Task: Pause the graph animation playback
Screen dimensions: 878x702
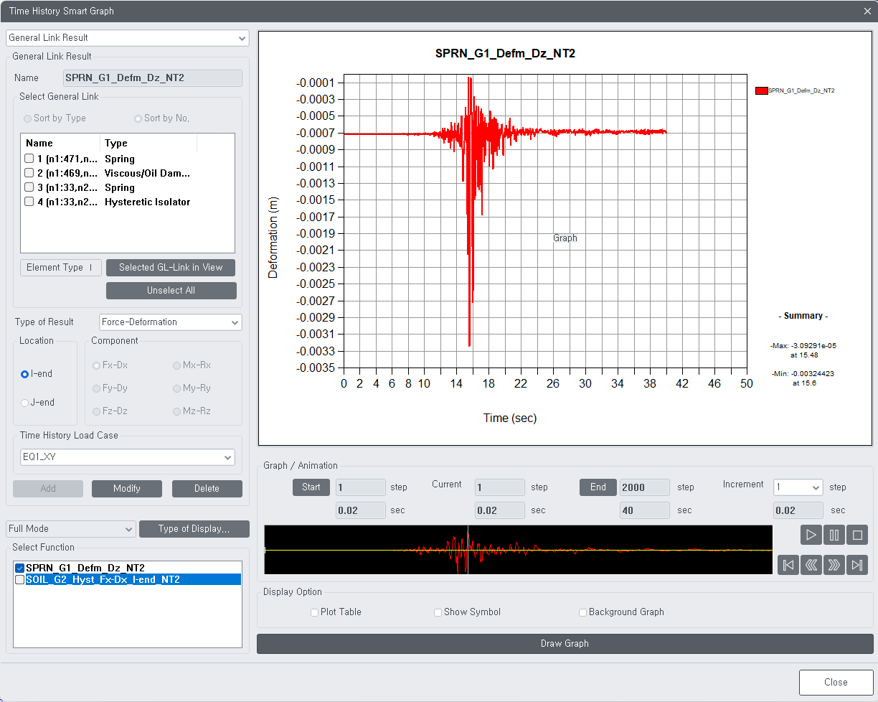Action: coord(834,535)
